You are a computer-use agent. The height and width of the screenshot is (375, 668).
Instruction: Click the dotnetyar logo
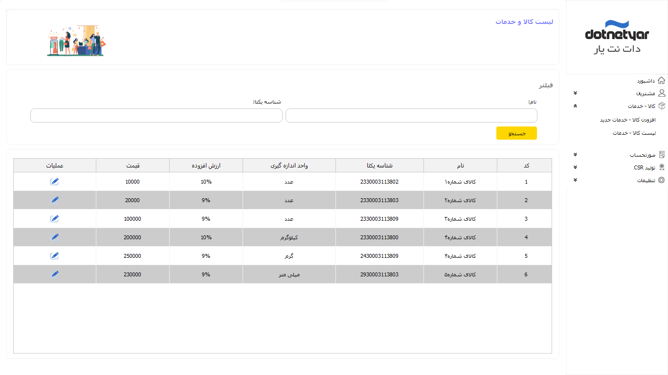coord(617,37)
